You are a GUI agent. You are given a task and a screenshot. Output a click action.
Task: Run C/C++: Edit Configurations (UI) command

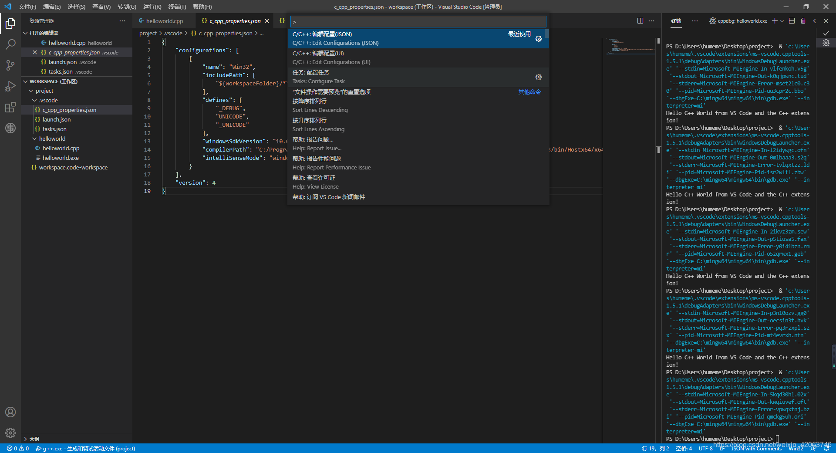418,57
